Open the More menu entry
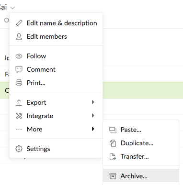The image size is (183, 185). tap(56, 129)
